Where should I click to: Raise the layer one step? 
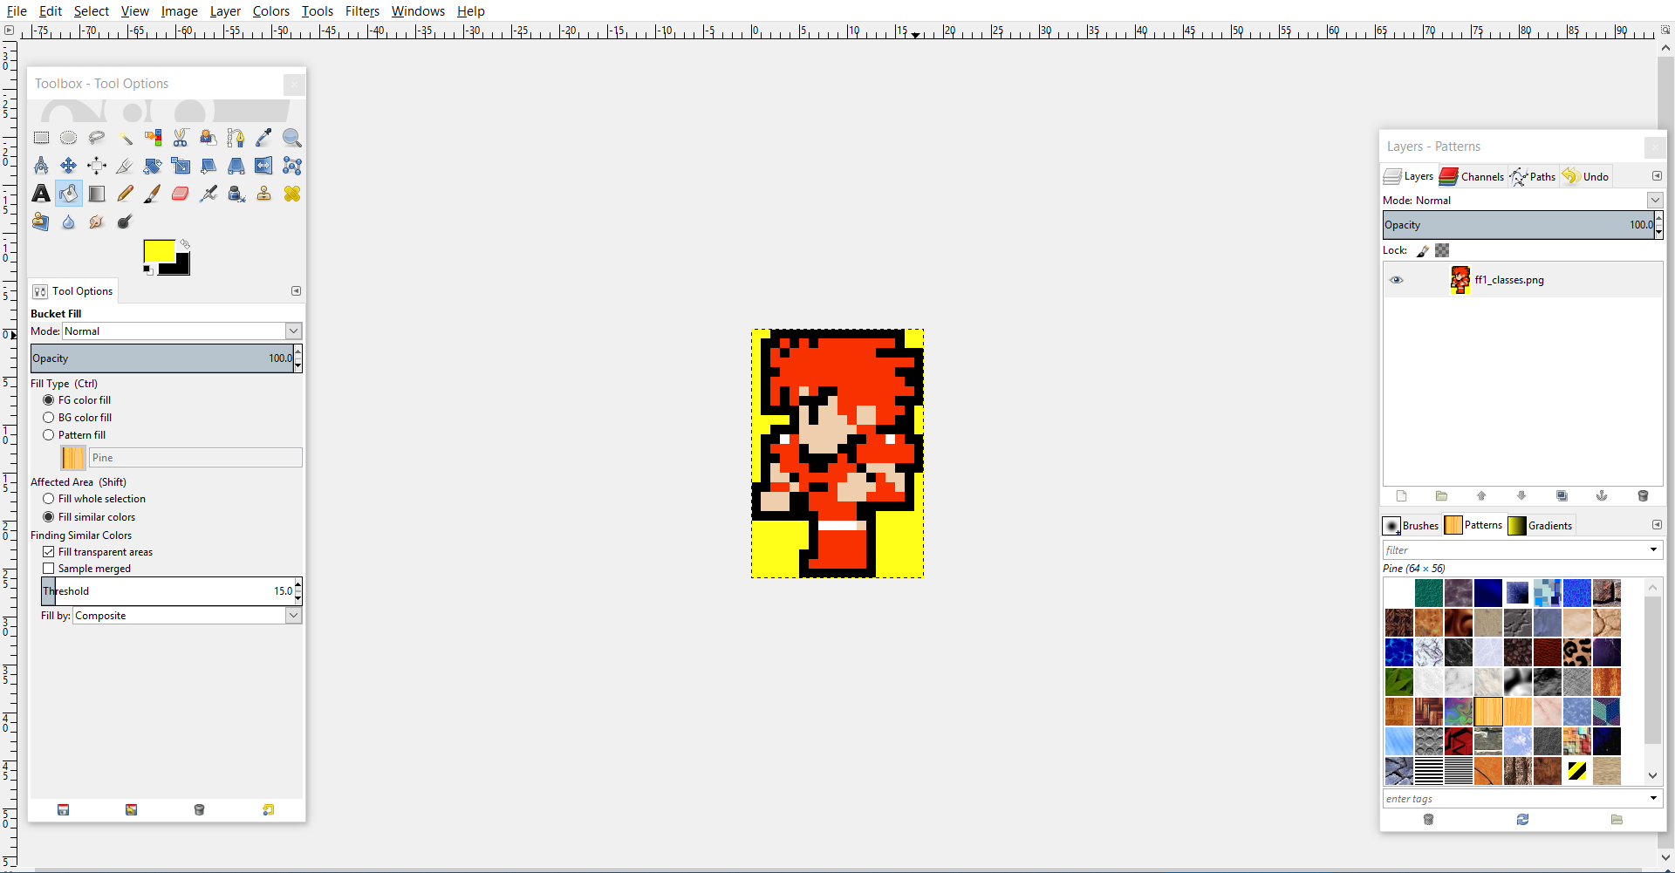coord(1481,496)
